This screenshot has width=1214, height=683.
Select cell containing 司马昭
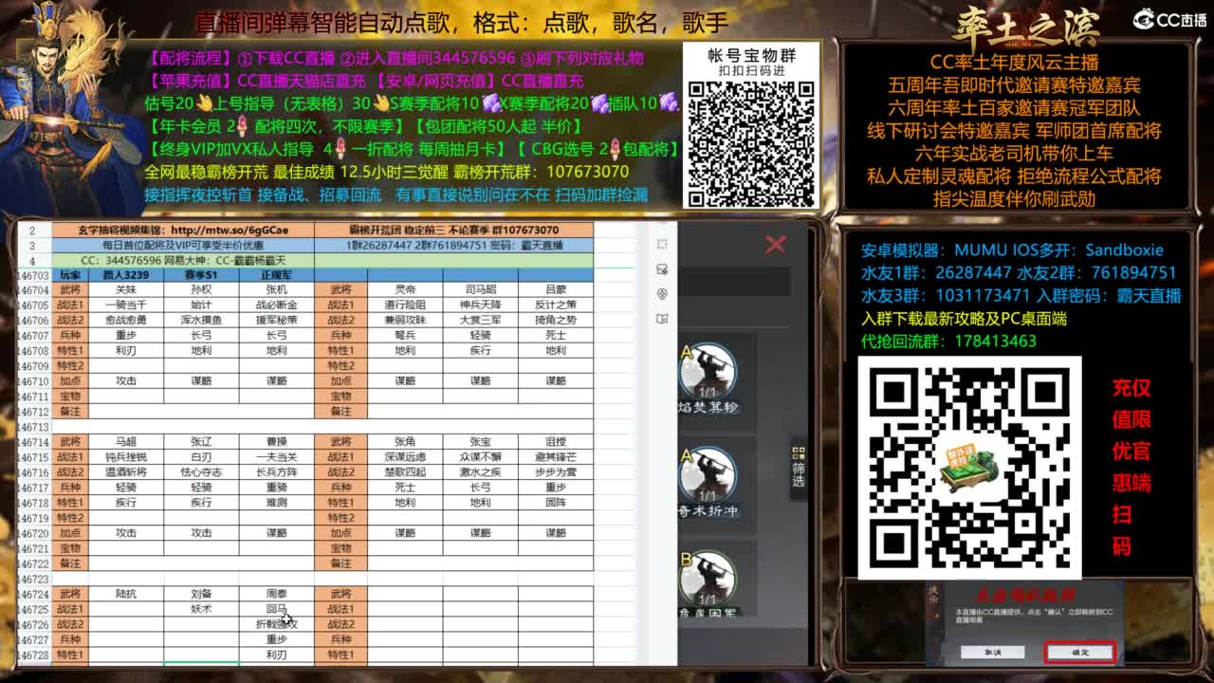point(481,289)
